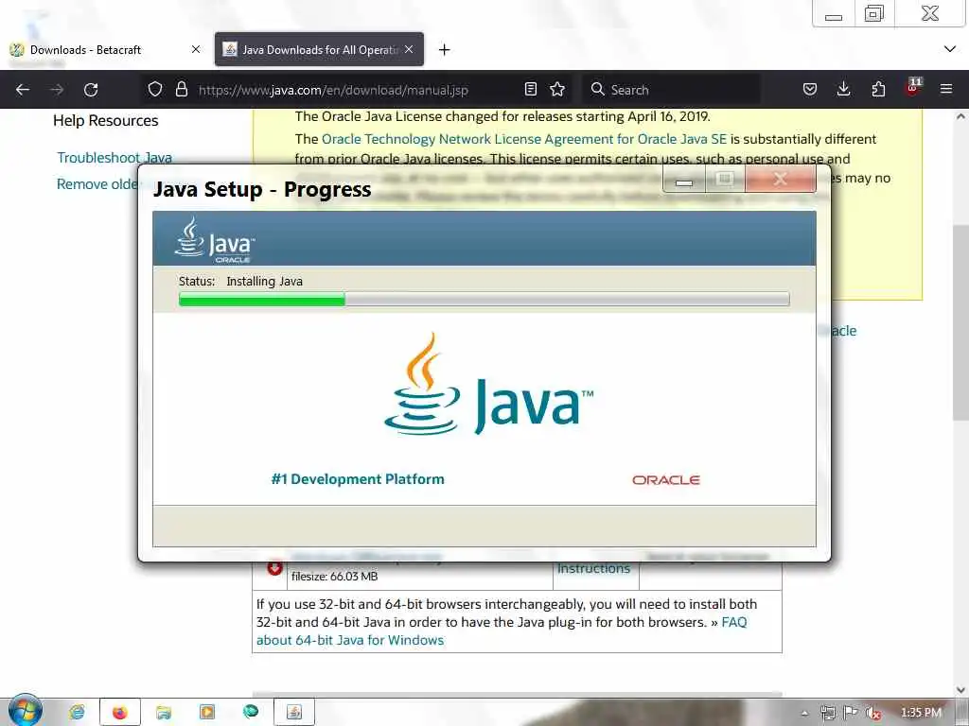
Task: Click the page vertical scrollbar thumb
Action: click(960, 322)
